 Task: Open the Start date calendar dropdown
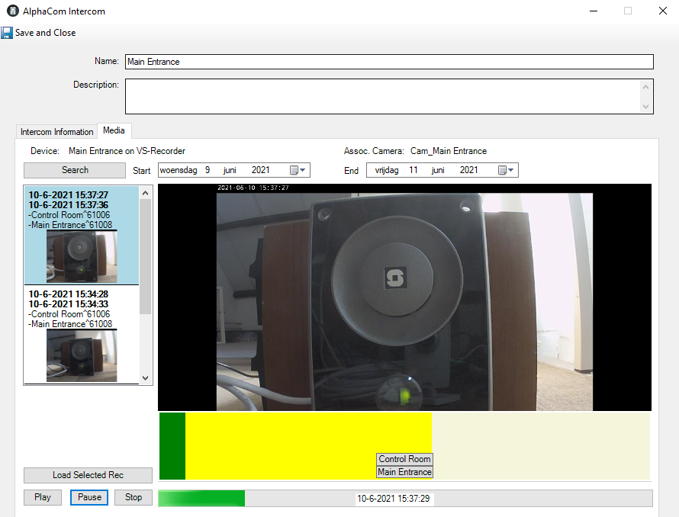298,170
